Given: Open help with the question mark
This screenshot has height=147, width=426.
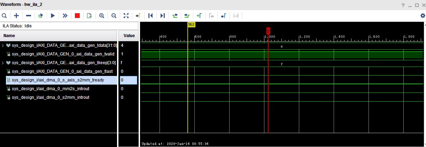Looking at the screenshot, I should pos(403,5).
